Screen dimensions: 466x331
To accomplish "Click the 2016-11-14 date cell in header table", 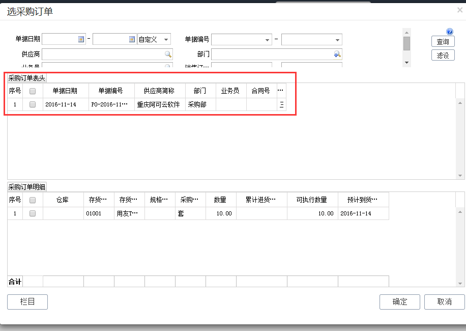I will pyautogui.click(x=66, y=104).
